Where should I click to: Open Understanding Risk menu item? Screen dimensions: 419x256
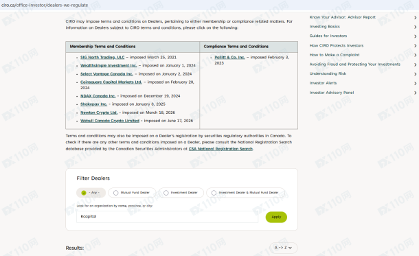click(x=328, y=73)
